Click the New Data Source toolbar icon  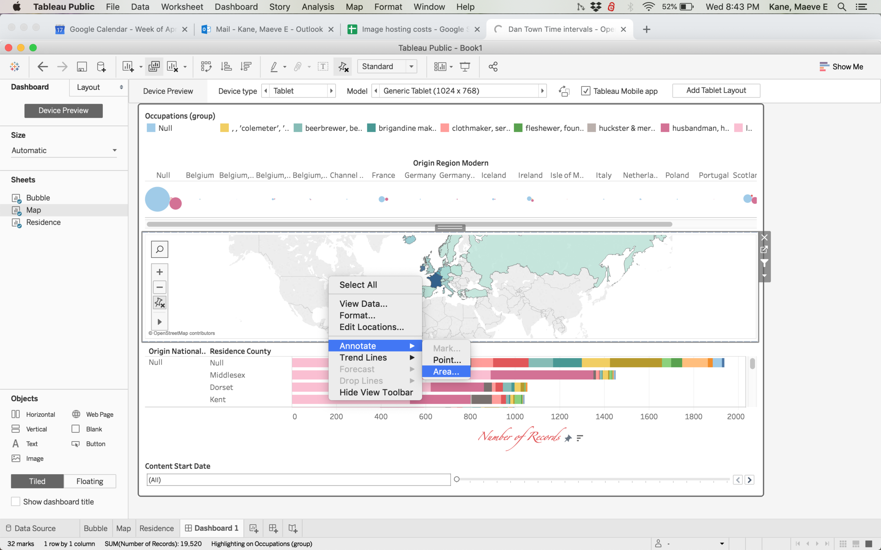point(101,66)
